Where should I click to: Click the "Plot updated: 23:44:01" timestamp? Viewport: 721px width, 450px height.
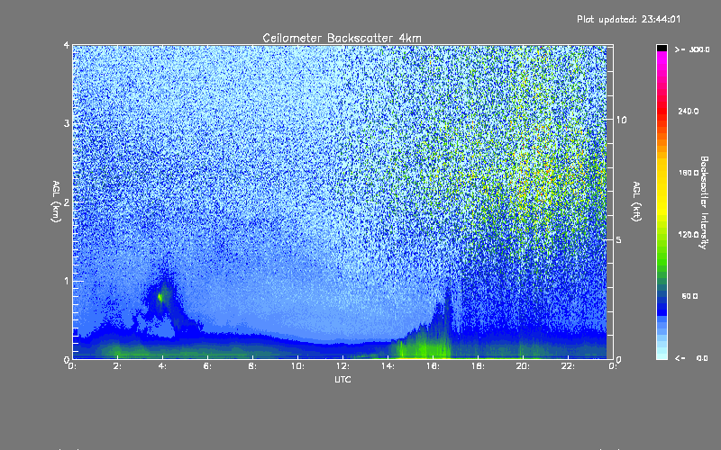click(x=628, y=19)
